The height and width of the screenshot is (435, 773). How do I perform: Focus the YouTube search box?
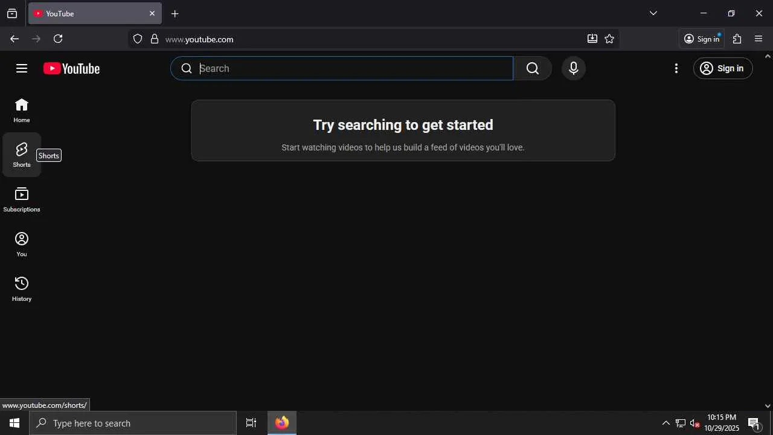pyautogui.click(x=342, y=68)
